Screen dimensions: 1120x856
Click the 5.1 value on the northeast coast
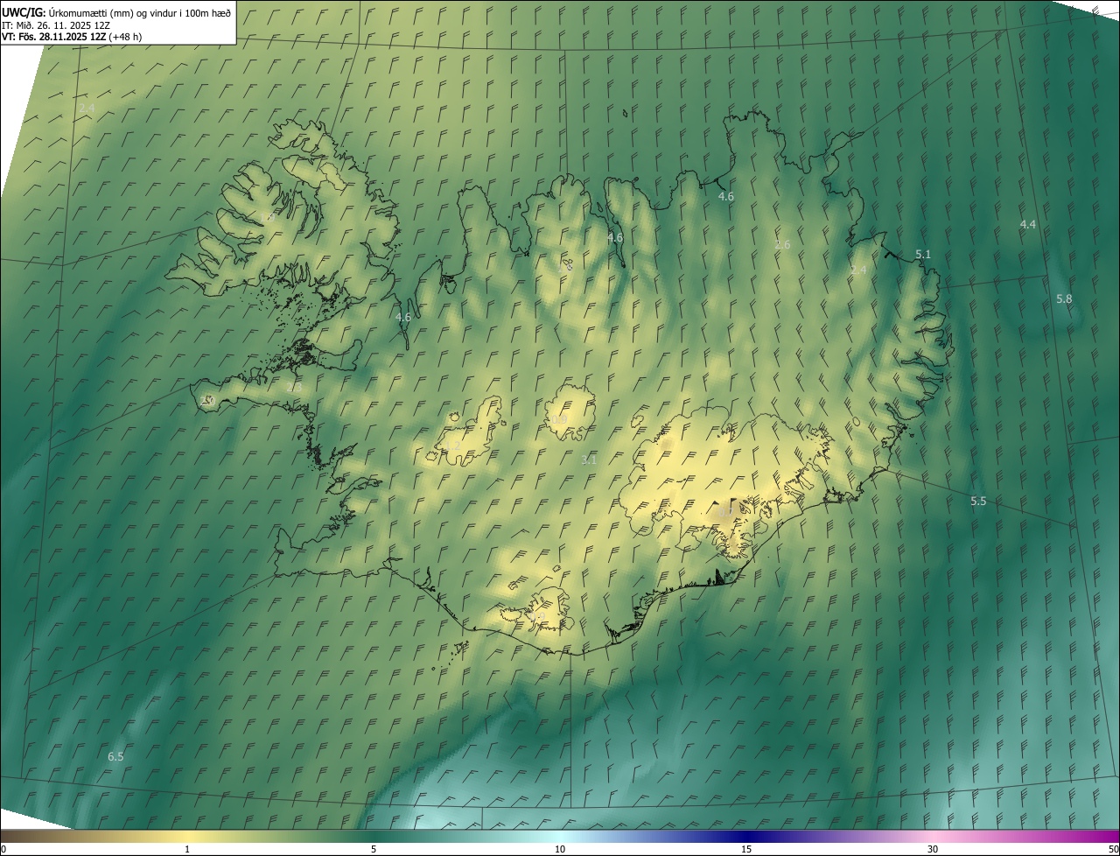[x=923, y=254]
